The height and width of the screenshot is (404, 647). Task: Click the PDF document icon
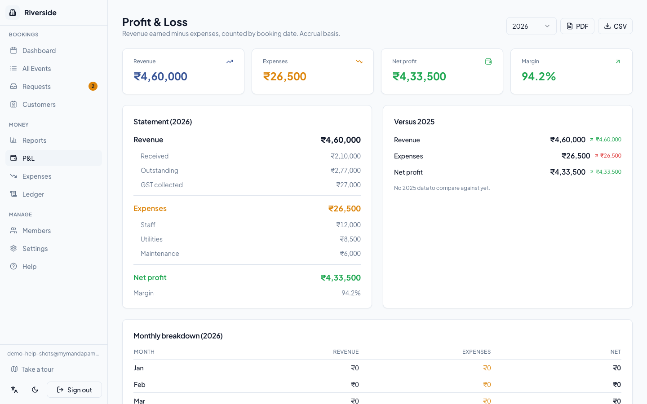pos(570,26)
